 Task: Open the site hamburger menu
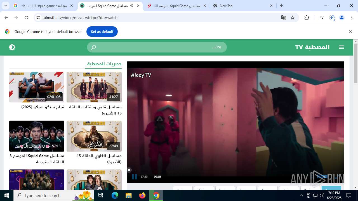coord(341,47)
